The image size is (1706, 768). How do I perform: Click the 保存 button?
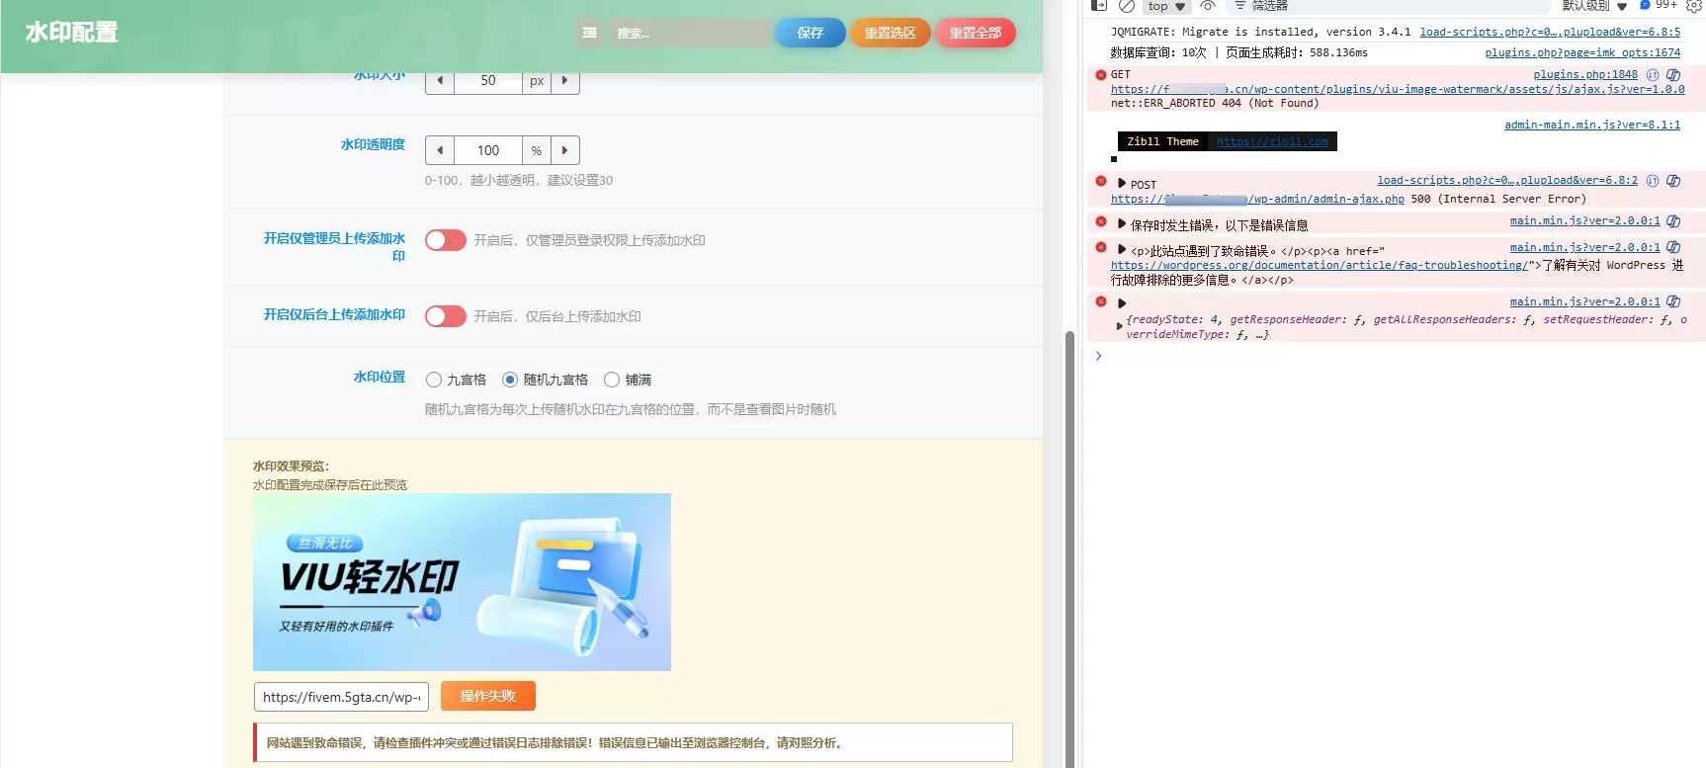810,33
